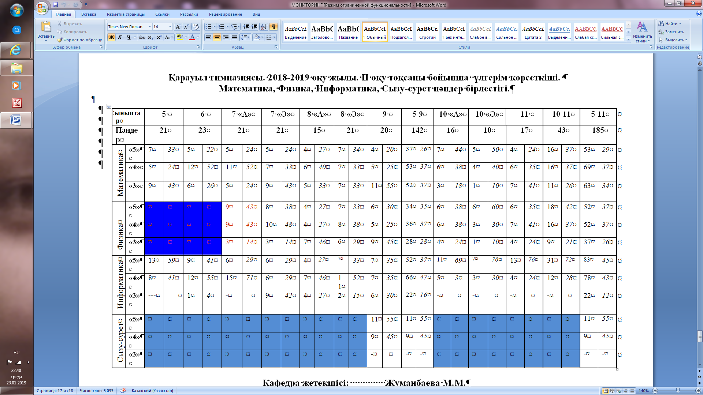
Task: Open the Рассылки ribbon tab
Action: pyautogui.click(x=189, y=14)
